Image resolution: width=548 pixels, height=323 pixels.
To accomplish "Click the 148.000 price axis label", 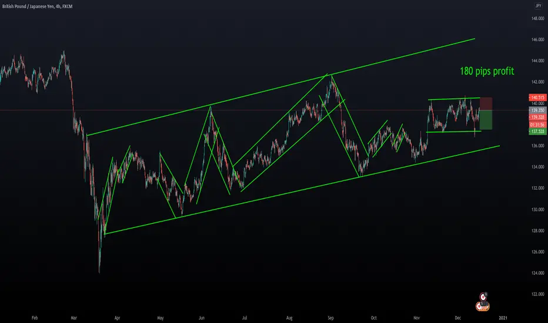I will click(537, 19).
